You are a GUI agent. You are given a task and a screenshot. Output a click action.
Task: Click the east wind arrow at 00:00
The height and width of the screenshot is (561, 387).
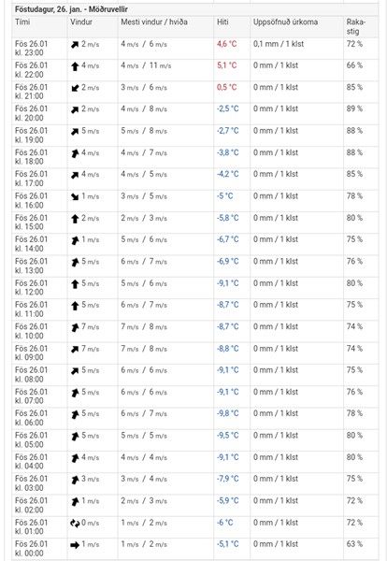click(x=75, y=545)
